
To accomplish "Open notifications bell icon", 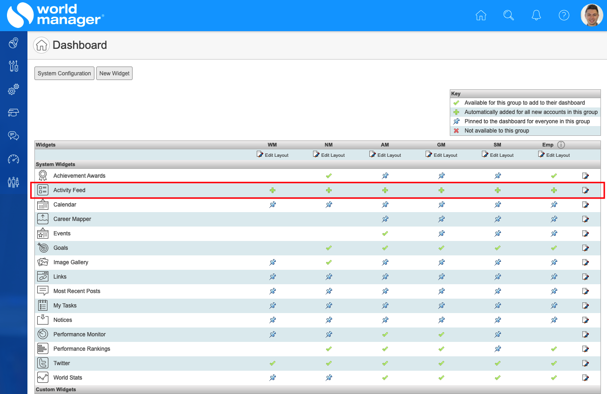I will 536,15.
